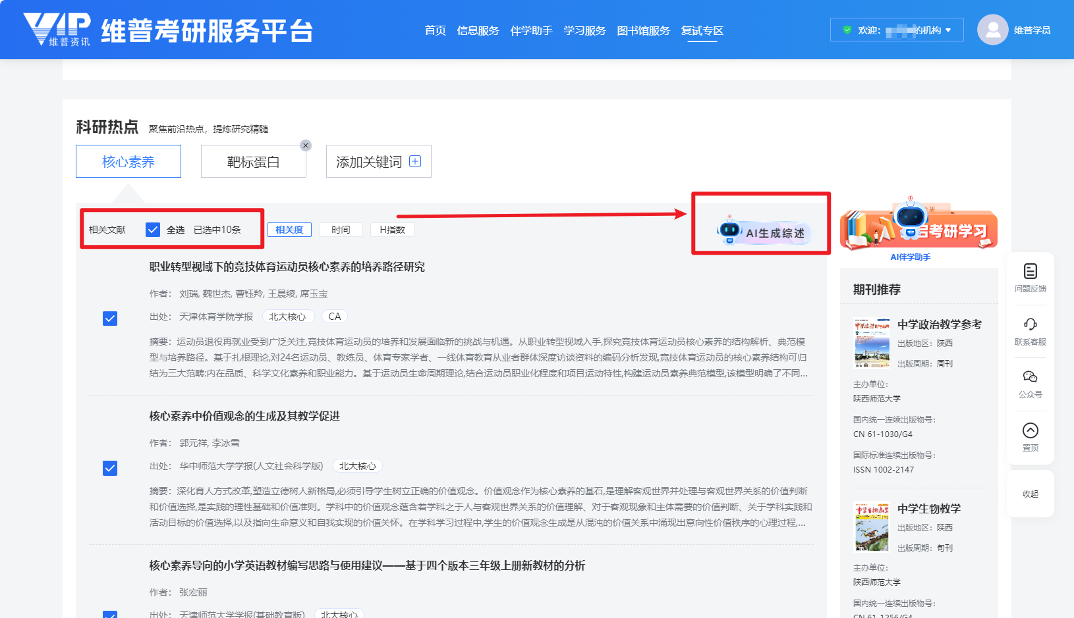Click the VIP 维普资讯 logo
Screen dimensions: 1074x618
[x=57, y=30]
